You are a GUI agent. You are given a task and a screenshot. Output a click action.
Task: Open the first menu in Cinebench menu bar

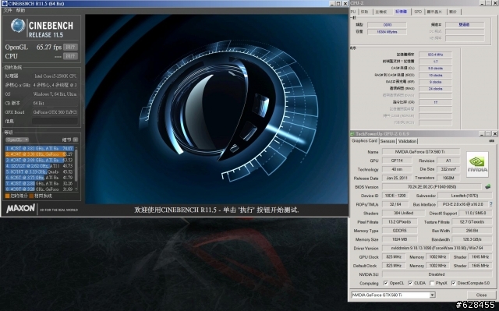(x=8, y=10)
